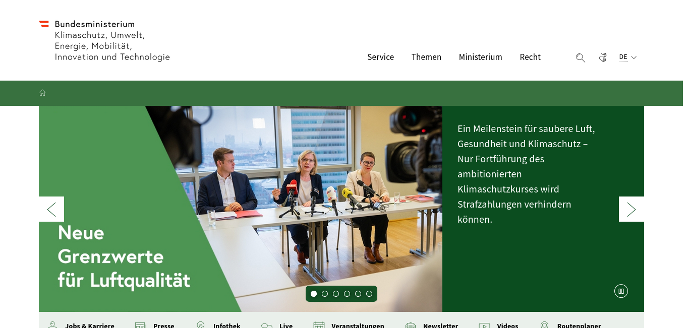Select the second carousel dot
The width and height of the screenshot is (689, 328).
325,294
